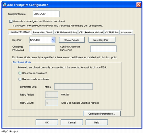Screen dimensions: 144x134
Task: Select Use automatic enrollment radio button
Action: (20, 79)
